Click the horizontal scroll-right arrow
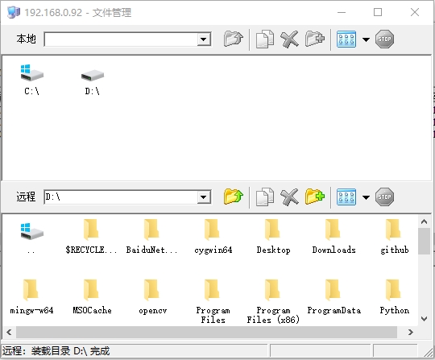Image resolution: width=435 pixels, height=360 pixels. pos(411,332)
